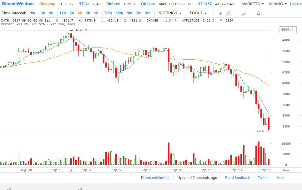Click the Sep 13 date label

[236, 170]
